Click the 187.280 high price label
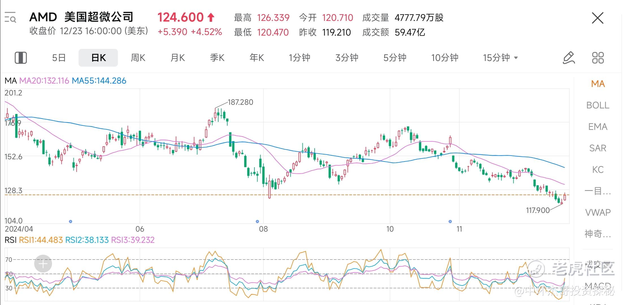 241,102
